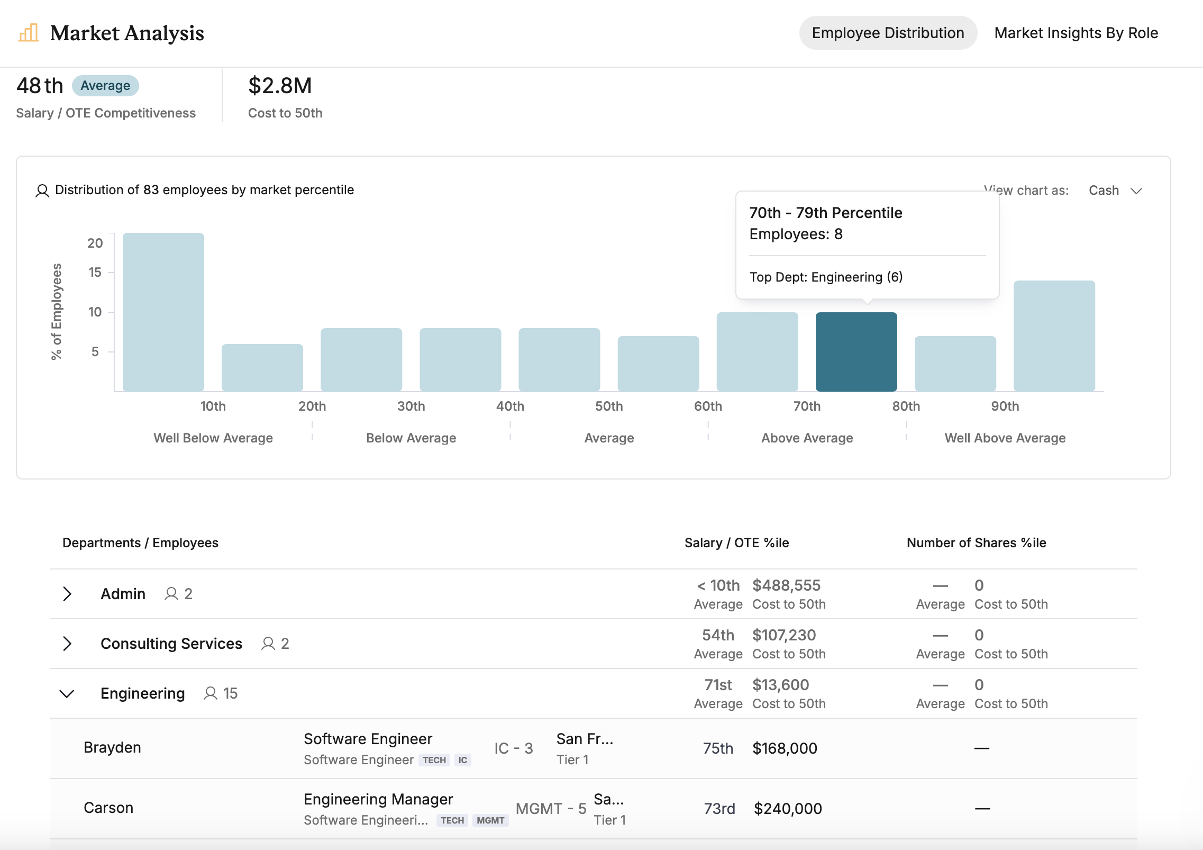The width and height of the screenshot is (1203, 850).
Task: Open Carson's employee row
Action: (108, 808)
